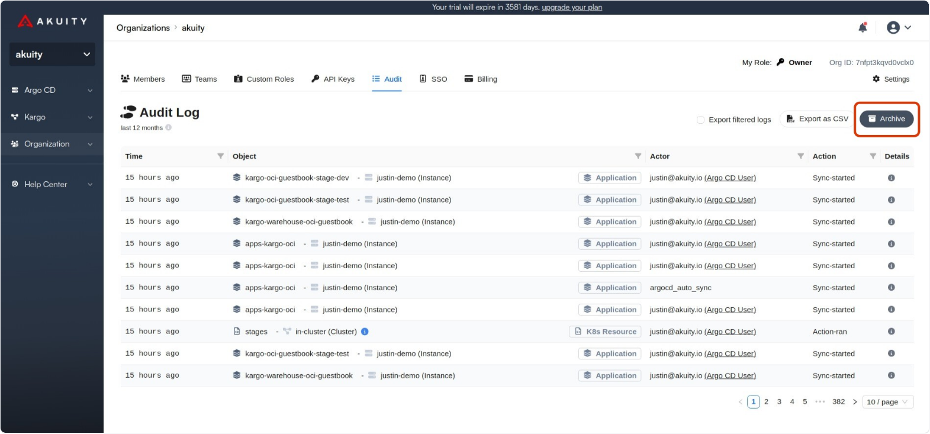
Task: Expand the Argo CD sidebar section
Action: point(52,90)
